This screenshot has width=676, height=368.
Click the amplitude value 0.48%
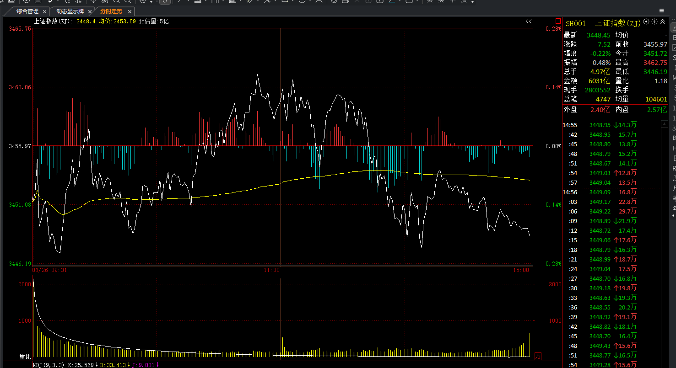(x=601, y=63)
